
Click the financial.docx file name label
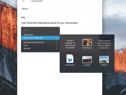click(x=70, y=65)
